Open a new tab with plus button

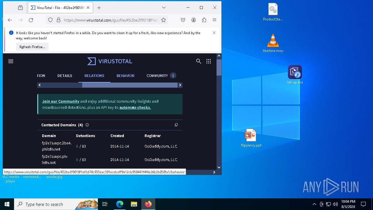(99, 8)
